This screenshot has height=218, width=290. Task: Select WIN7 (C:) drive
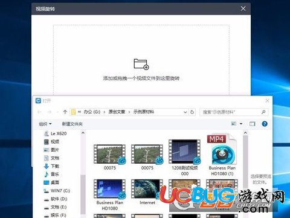tap(57, 191)
